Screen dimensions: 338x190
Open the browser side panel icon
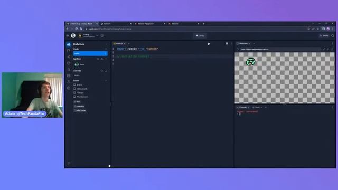pos(323,28)
